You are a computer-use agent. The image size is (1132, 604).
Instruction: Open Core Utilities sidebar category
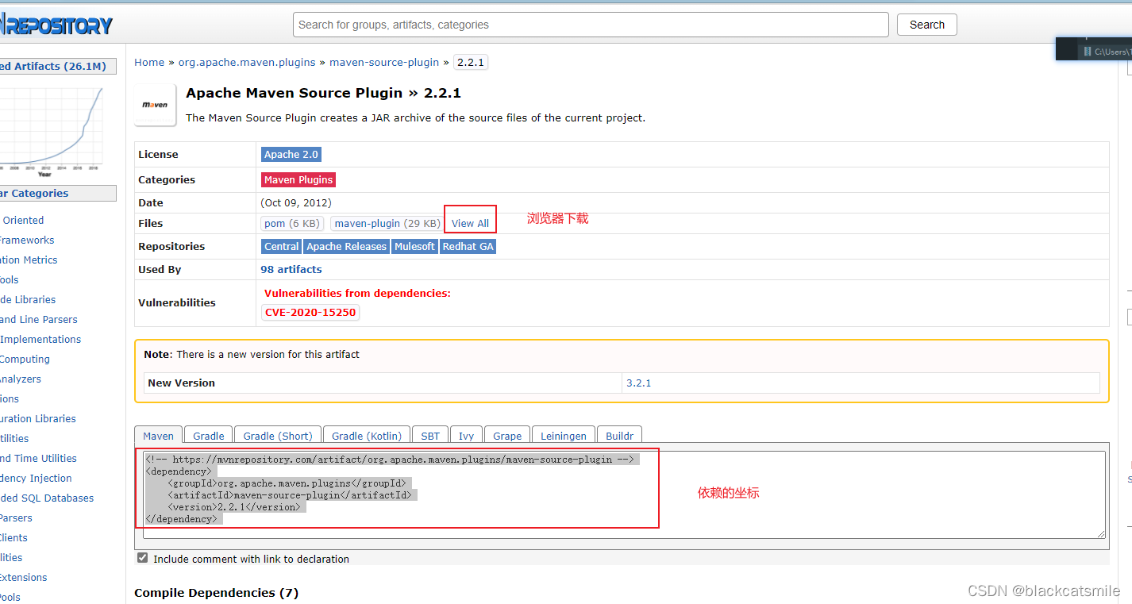pos(14,438)
